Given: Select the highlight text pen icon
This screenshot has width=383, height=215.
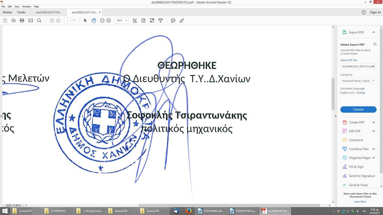Looking at the screenshot, I should click(182, 21).
